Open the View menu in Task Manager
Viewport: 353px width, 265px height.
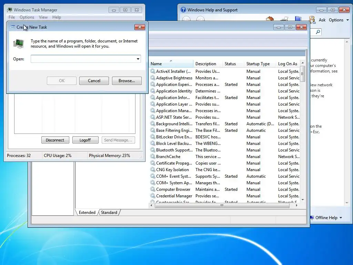[43, 17]
